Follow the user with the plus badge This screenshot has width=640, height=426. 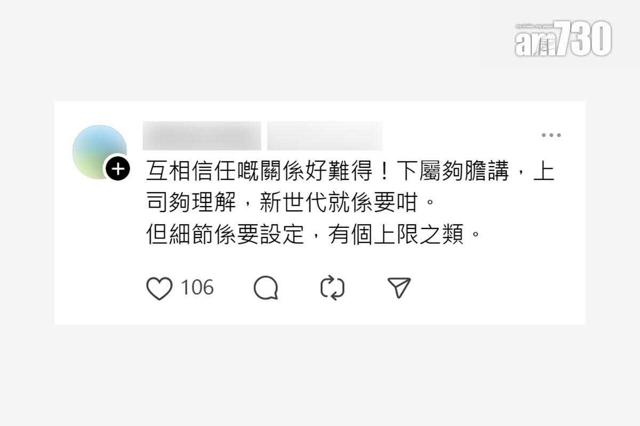point(117,169)
